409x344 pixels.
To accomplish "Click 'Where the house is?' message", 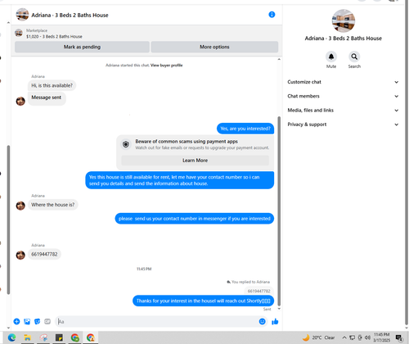I will 53,205.
